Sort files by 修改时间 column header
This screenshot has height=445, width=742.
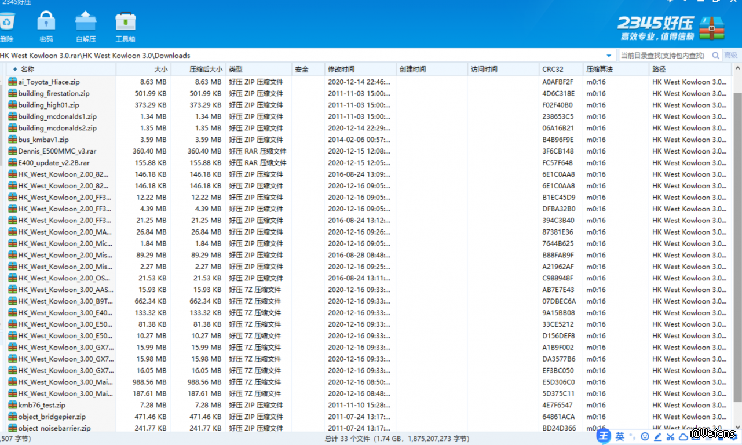[x=359, y=70]
